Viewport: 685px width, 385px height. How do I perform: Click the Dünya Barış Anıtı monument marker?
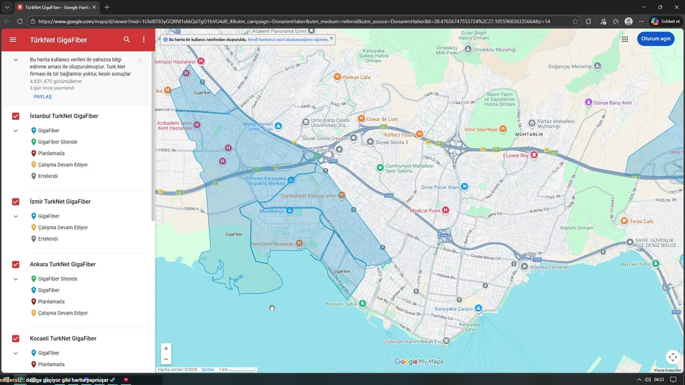(x=589, y=102)
